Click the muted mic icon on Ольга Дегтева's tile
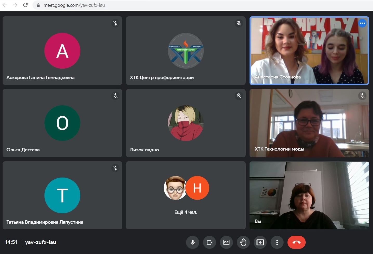The height and width of the screenshot is (254, 373). pos(115,96)
